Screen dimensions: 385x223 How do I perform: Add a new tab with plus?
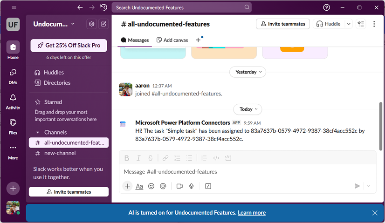click(x=198, y=40)
